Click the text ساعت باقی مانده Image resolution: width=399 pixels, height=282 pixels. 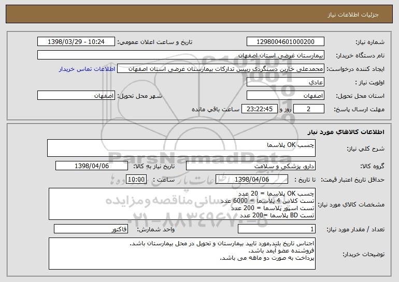[216, 109]
